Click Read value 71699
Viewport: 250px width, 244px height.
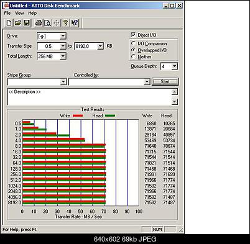click(169, 174)
